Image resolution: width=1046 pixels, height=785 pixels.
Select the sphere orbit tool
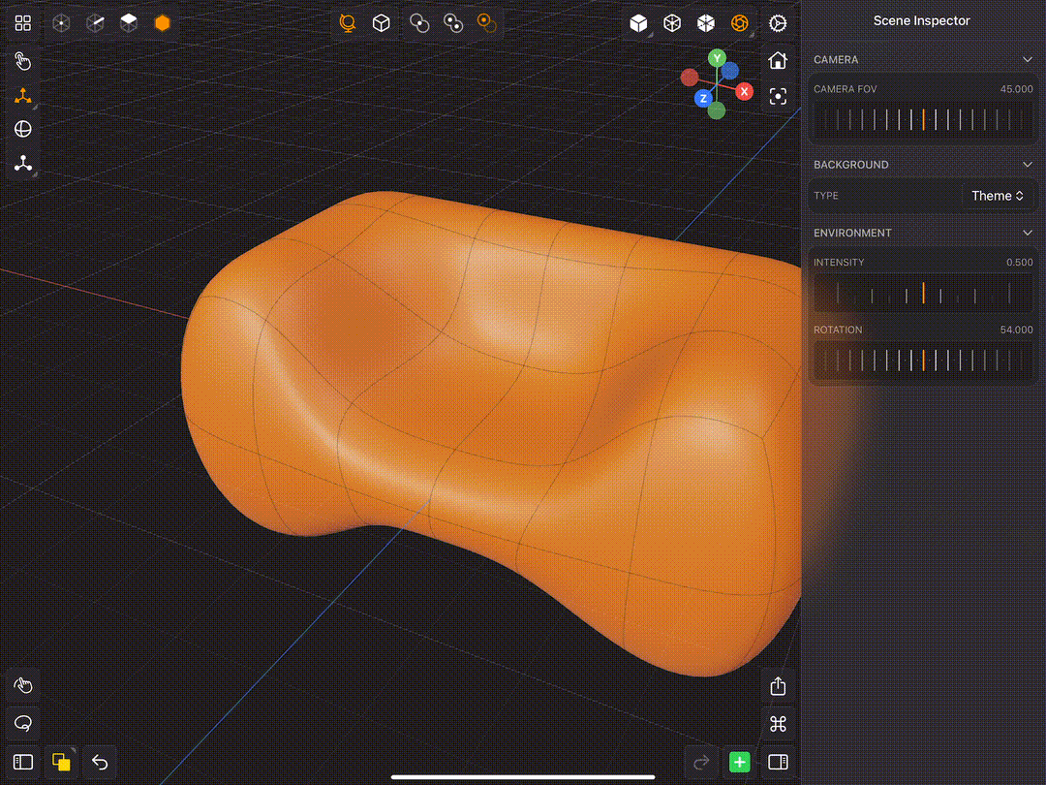(22, 129)
